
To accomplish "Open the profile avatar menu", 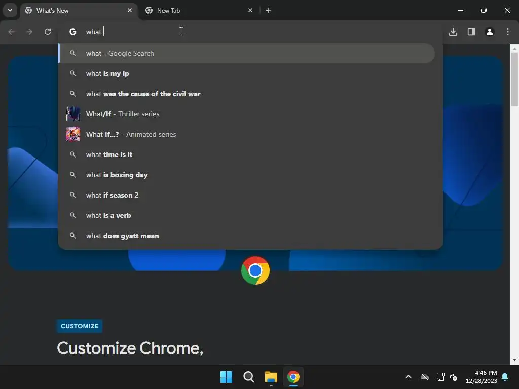I will pyautogui.click(x=490, y=32).
